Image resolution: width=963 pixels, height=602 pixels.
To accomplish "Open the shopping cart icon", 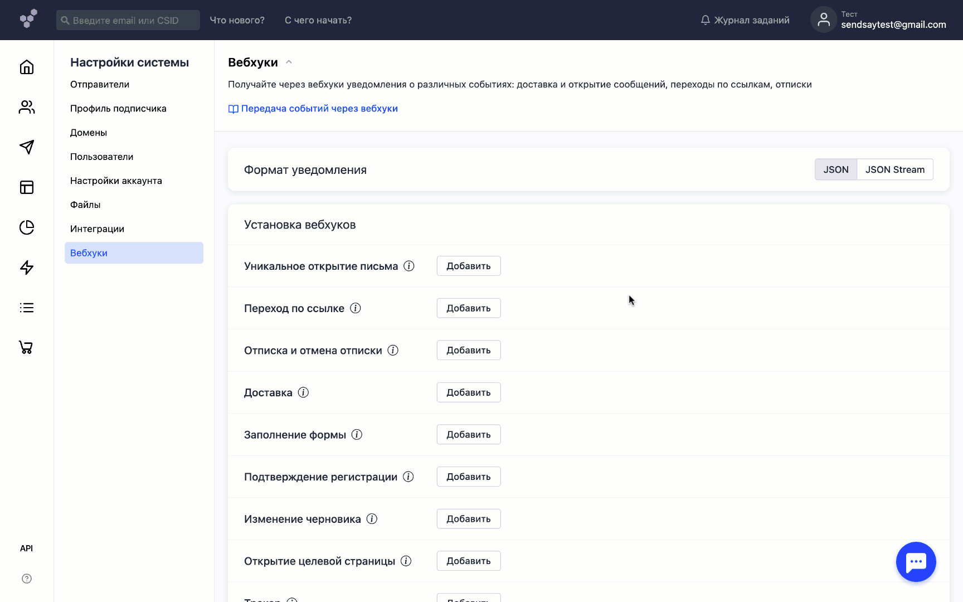I will [26, 347].
